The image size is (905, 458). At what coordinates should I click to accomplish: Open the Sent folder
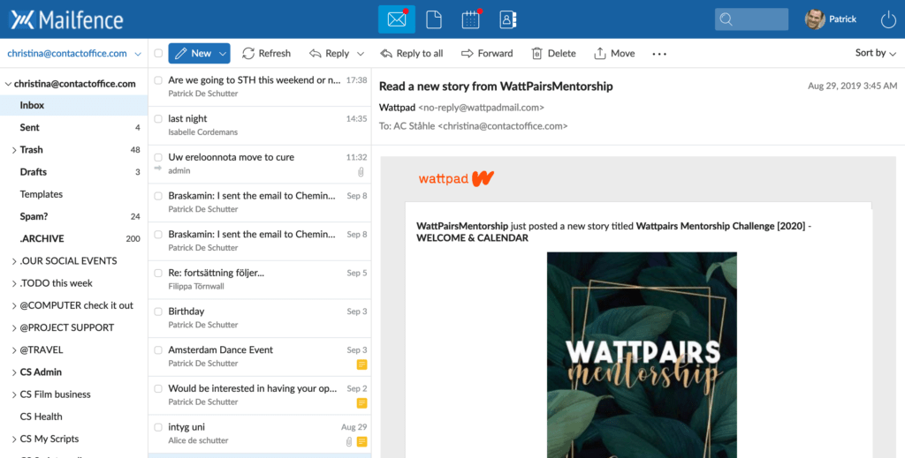(30, 128)
